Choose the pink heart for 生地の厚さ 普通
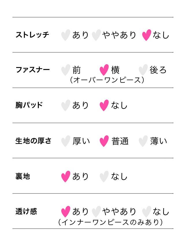The height and width of the screenshot is (248, 185). tap(104, 141)
